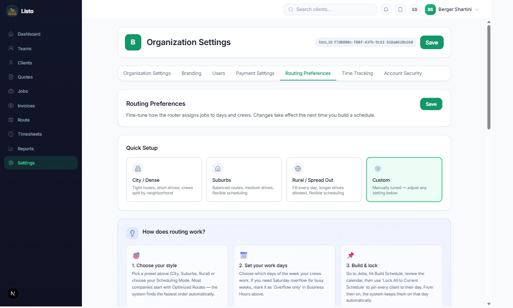Click the Search clients field
This screenshot has height=308, width=513.
pyautogui.click(x=330, y=9)
